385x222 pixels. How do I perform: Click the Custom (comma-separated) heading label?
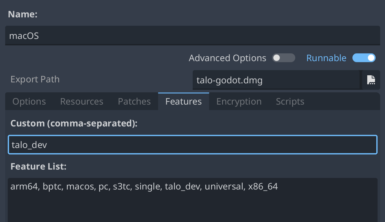[x=74, y=124]
